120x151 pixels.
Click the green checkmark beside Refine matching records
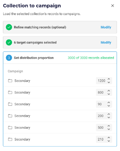[9, 27]
